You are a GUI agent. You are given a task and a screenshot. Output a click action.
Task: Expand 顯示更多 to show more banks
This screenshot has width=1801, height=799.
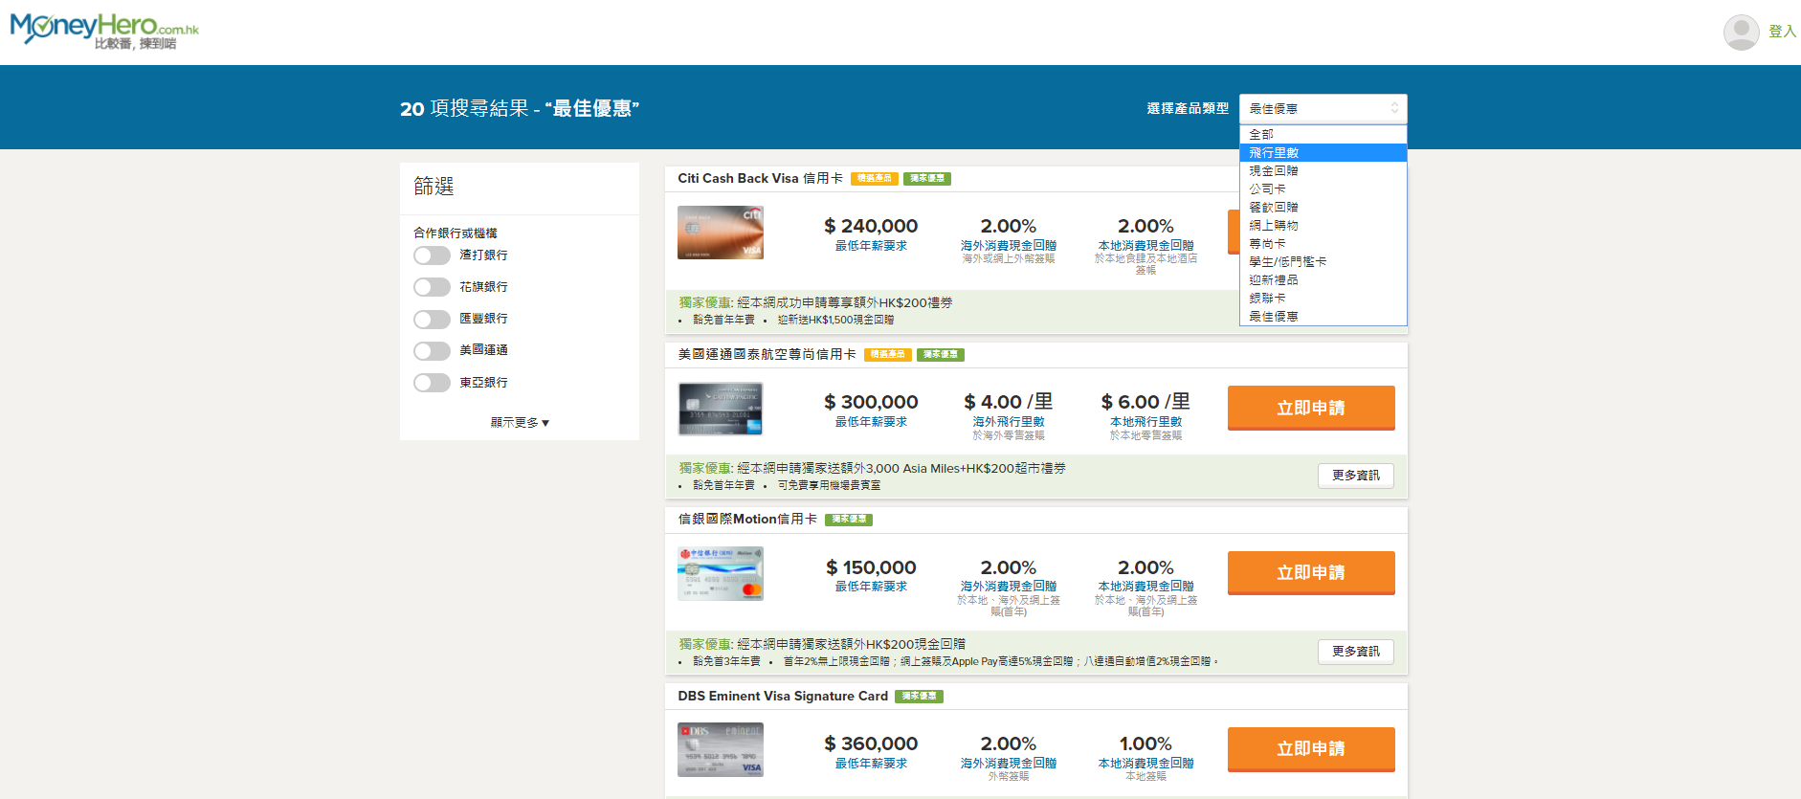coord(520,423)
